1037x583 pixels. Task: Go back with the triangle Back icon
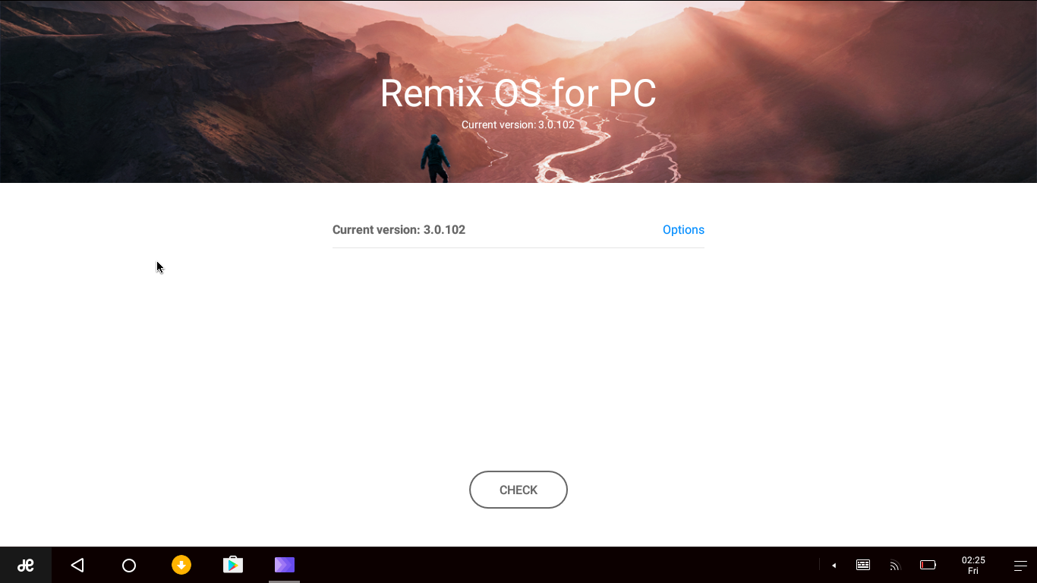tap(77, 565)
